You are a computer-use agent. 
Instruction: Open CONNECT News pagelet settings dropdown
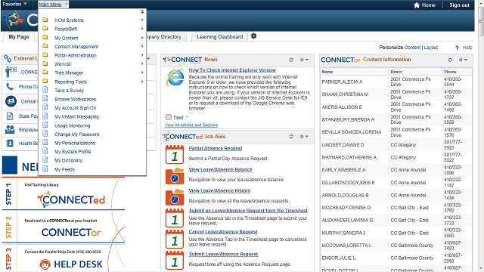(304, 60)
